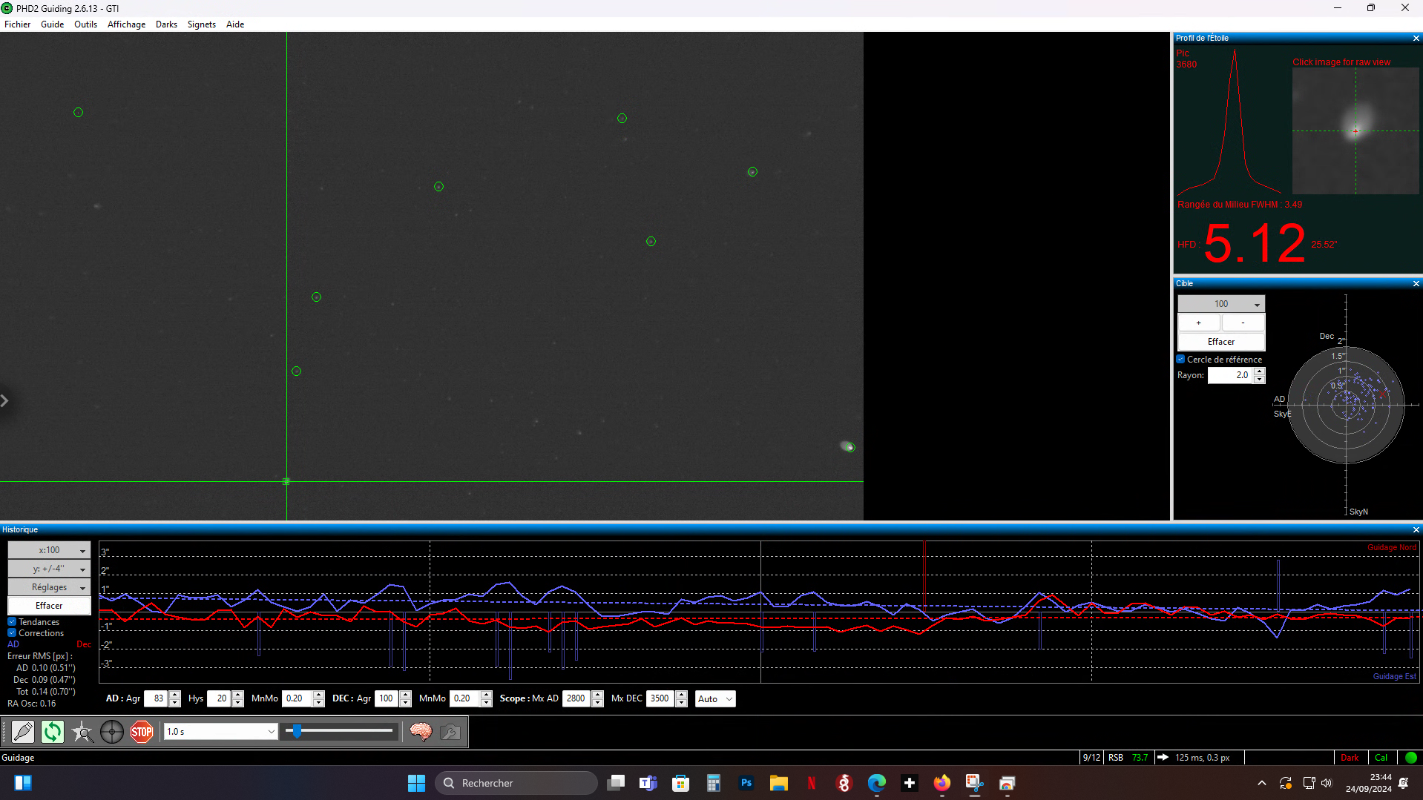
Task: Close the Cible panel
Action: coord(1416,284)
